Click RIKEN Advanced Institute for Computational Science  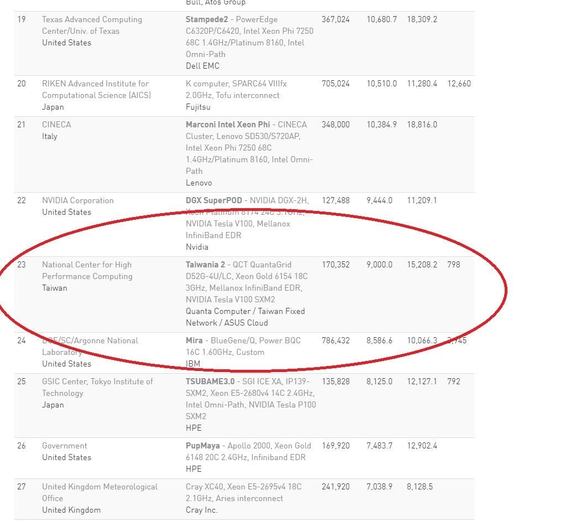(x=96, y=89)
